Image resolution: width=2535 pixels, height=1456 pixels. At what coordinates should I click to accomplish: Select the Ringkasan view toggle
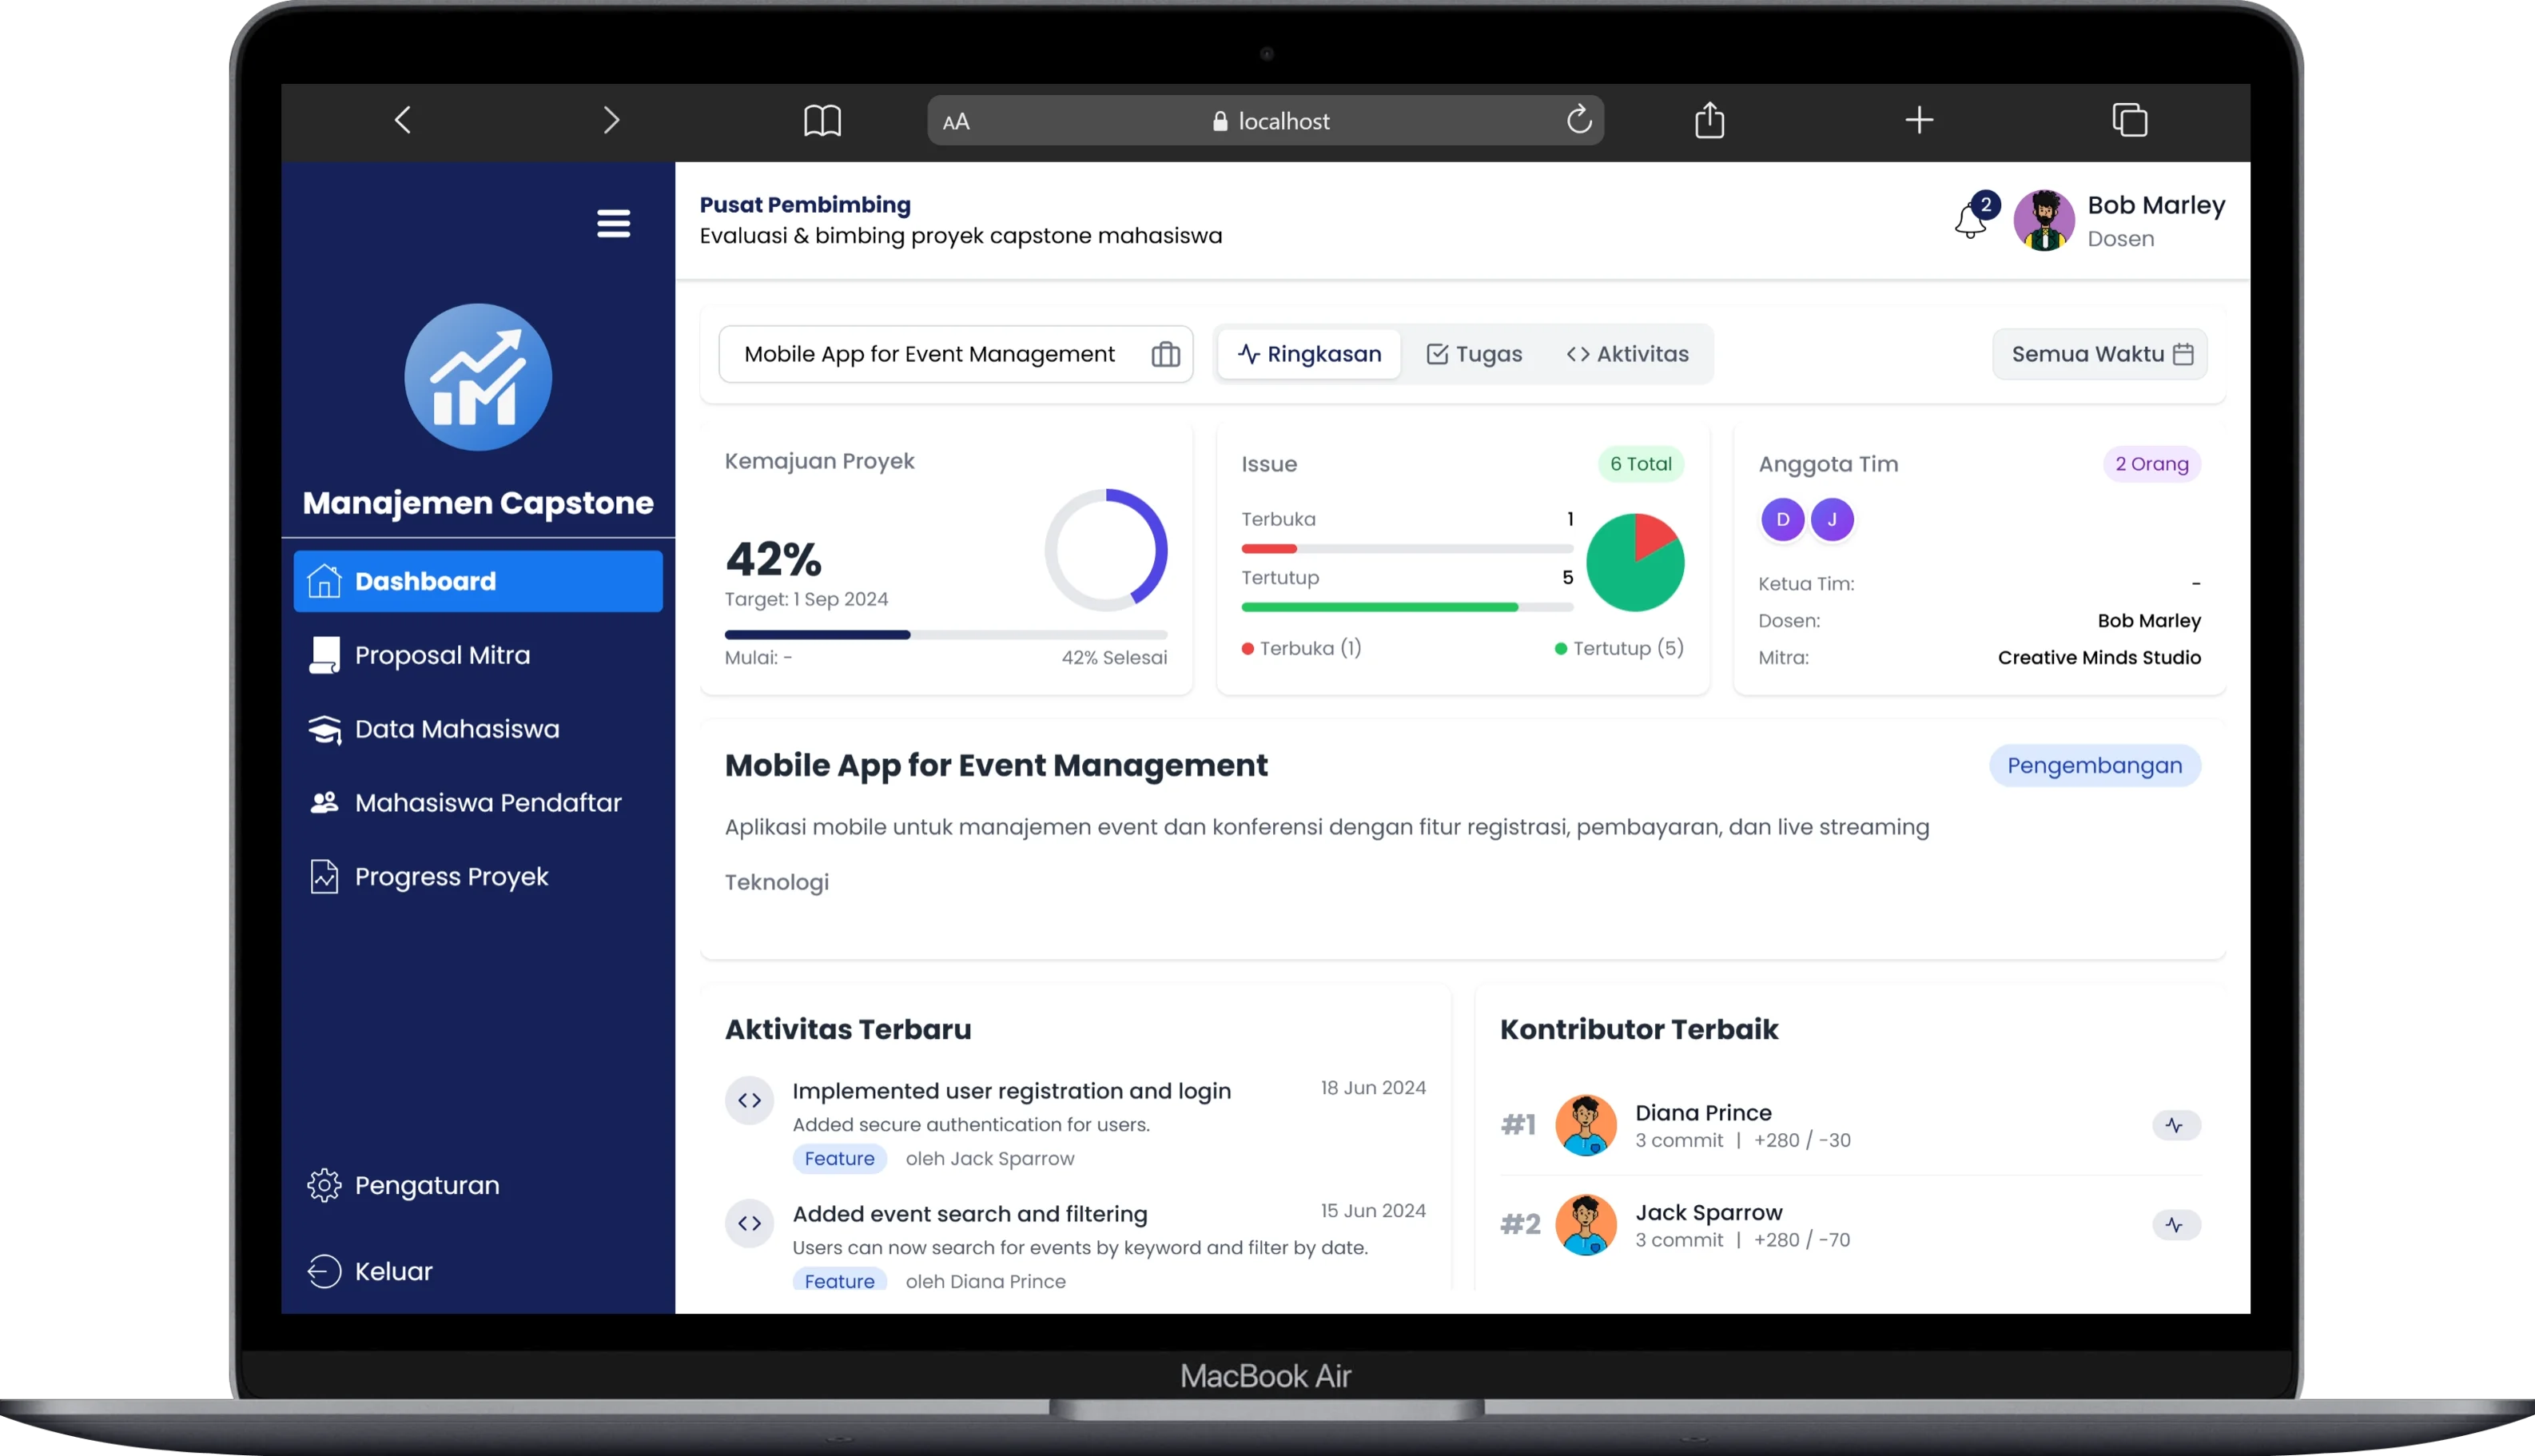point(1308,354)
